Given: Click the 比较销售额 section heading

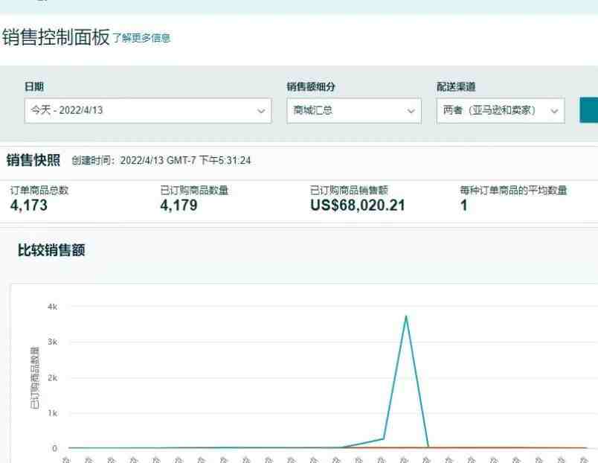Looking at the screenshot, I should click(51, 250).
